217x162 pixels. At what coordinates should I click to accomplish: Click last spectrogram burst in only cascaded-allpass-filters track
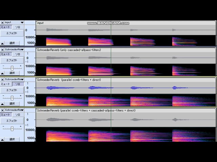coord(186,71)
